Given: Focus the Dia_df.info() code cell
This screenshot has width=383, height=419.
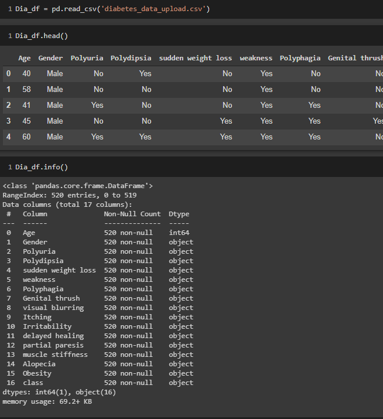Looking at the screenshot, I should [x=191, y=167].
